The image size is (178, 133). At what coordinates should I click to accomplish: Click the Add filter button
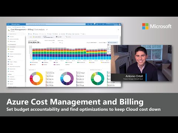(68, 37)
